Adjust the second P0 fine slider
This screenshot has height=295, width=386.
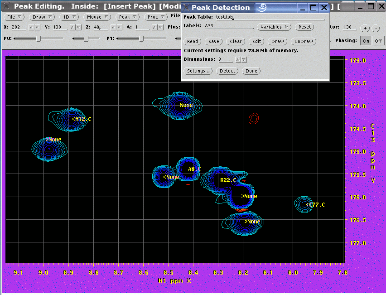86,39
